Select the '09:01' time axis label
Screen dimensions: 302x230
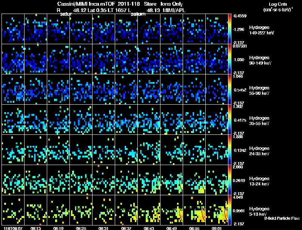pos(217,228)
